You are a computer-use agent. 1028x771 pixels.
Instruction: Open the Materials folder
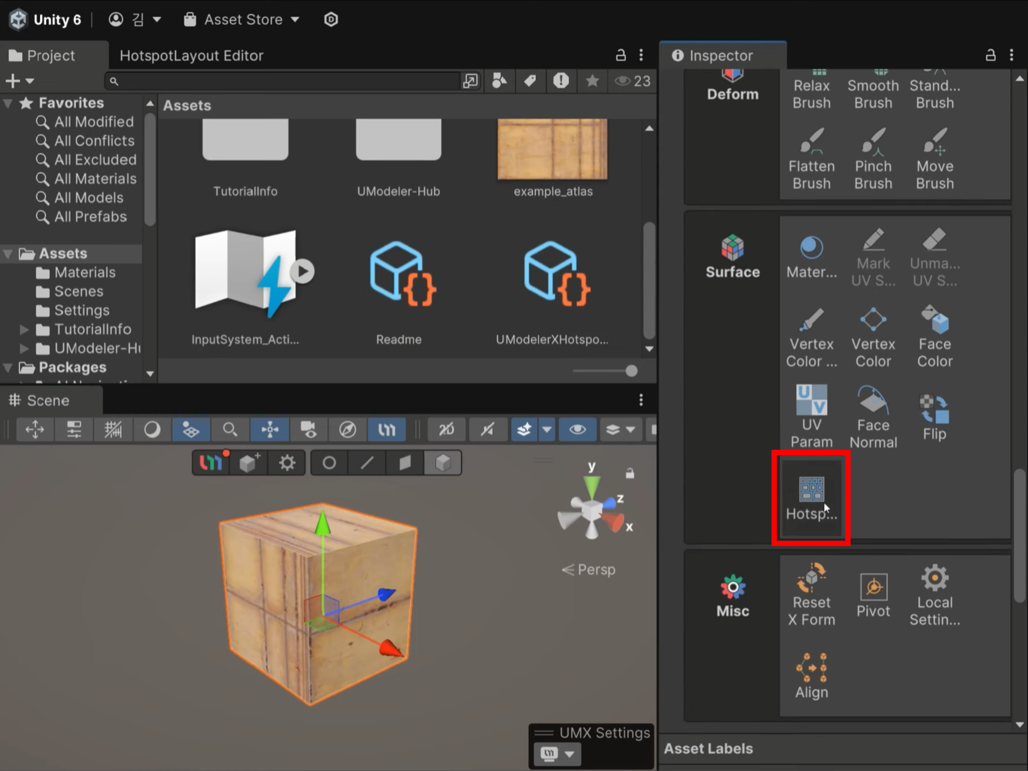pyautogui.click(x=76, y=273)
